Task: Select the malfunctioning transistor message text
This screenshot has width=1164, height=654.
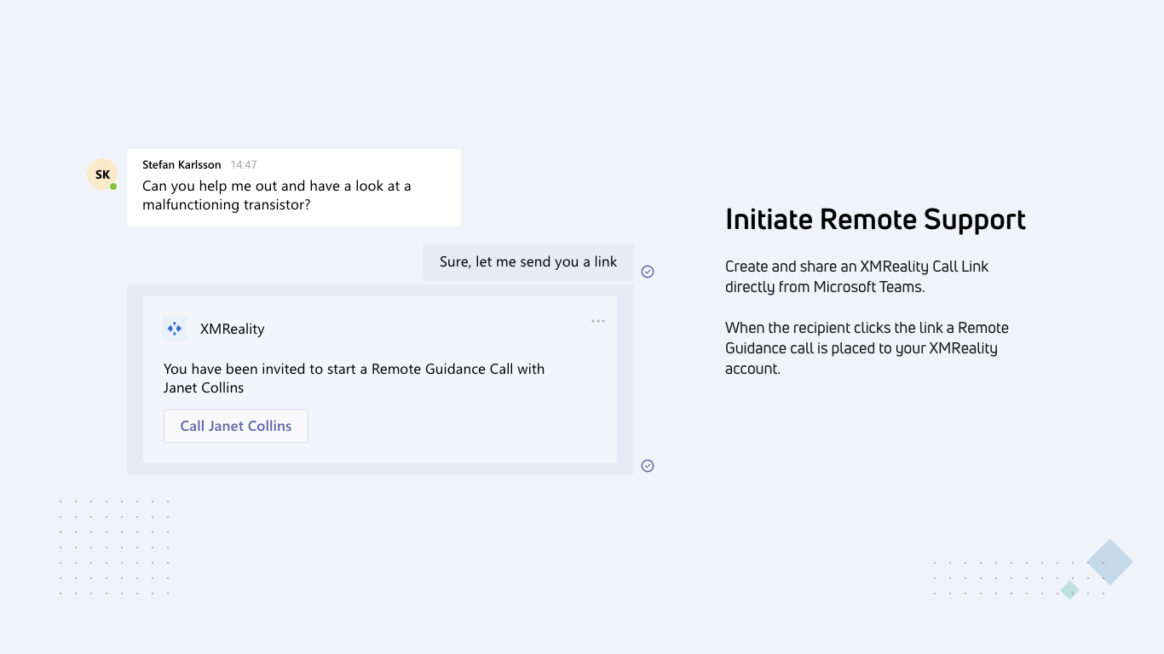Action: point(277,196)
